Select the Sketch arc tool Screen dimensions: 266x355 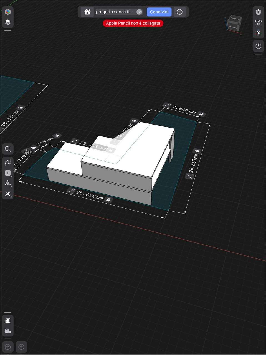click(8, 163)
